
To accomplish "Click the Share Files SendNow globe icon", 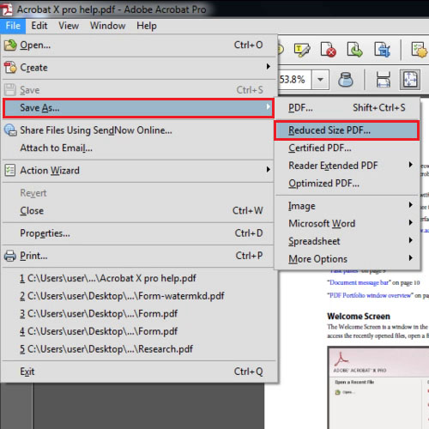I will (x=10, y=130).
